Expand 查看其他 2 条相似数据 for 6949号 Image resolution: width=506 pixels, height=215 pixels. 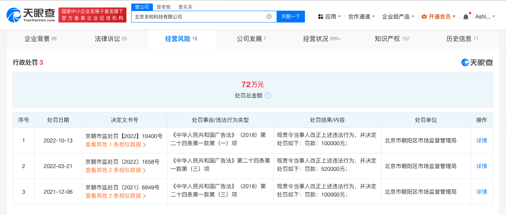click(116, 196)
